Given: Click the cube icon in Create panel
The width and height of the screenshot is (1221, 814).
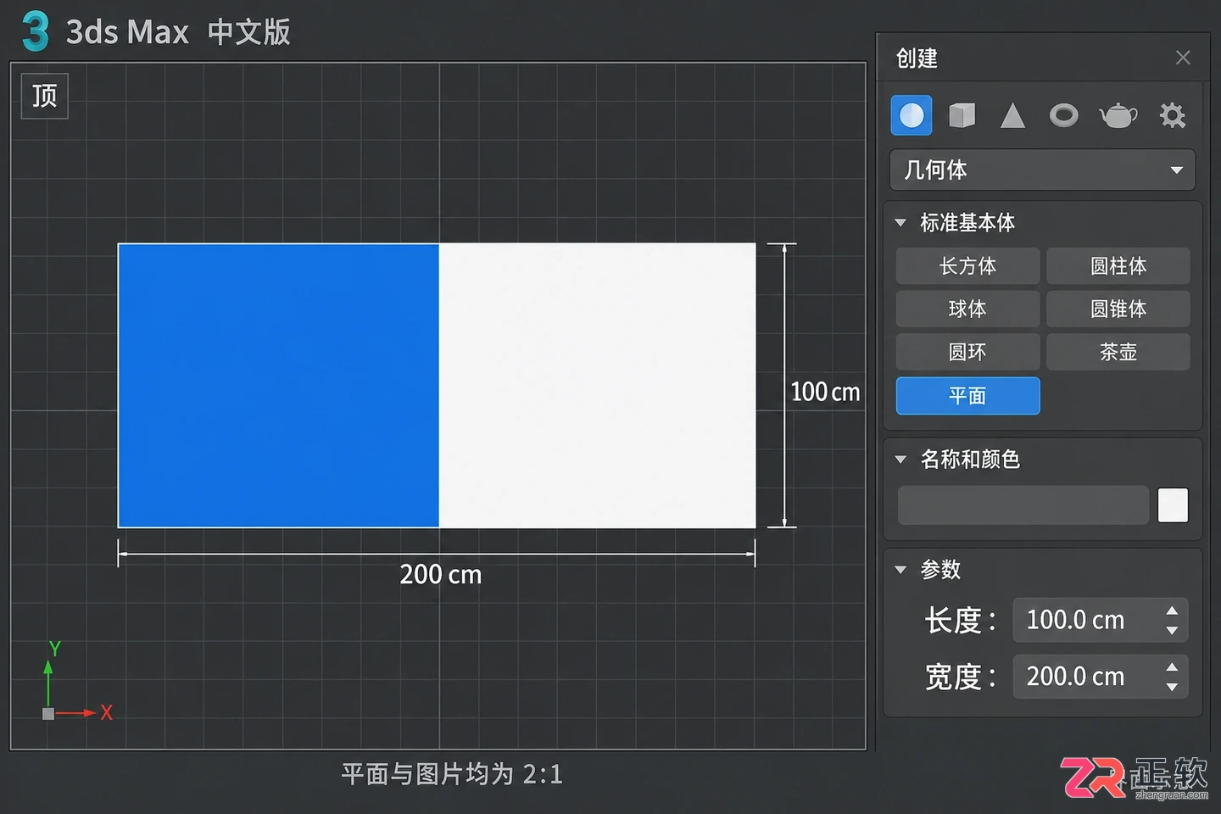Looking at the screenshot, I should pyautogui.click(x=962, y=115).
